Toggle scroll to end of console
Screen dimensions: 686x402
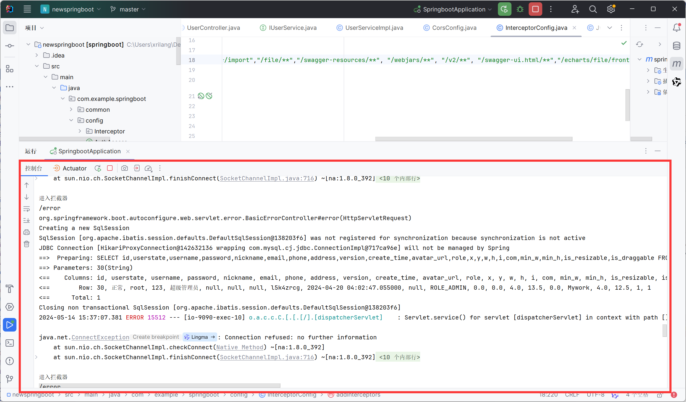pos(27,220)
